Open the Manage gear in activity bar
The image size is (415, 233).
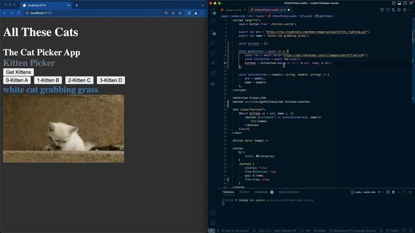coord(213,223)
